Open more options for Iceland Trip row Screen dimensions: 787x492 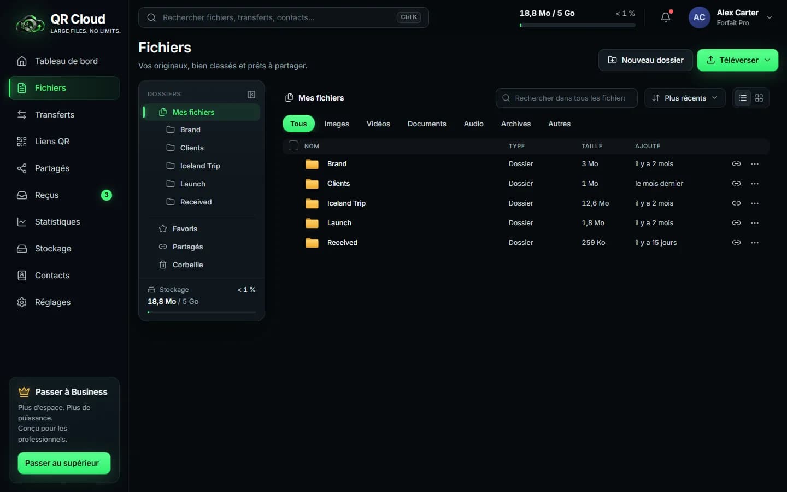pyautogui.click(x=755, y=203)
